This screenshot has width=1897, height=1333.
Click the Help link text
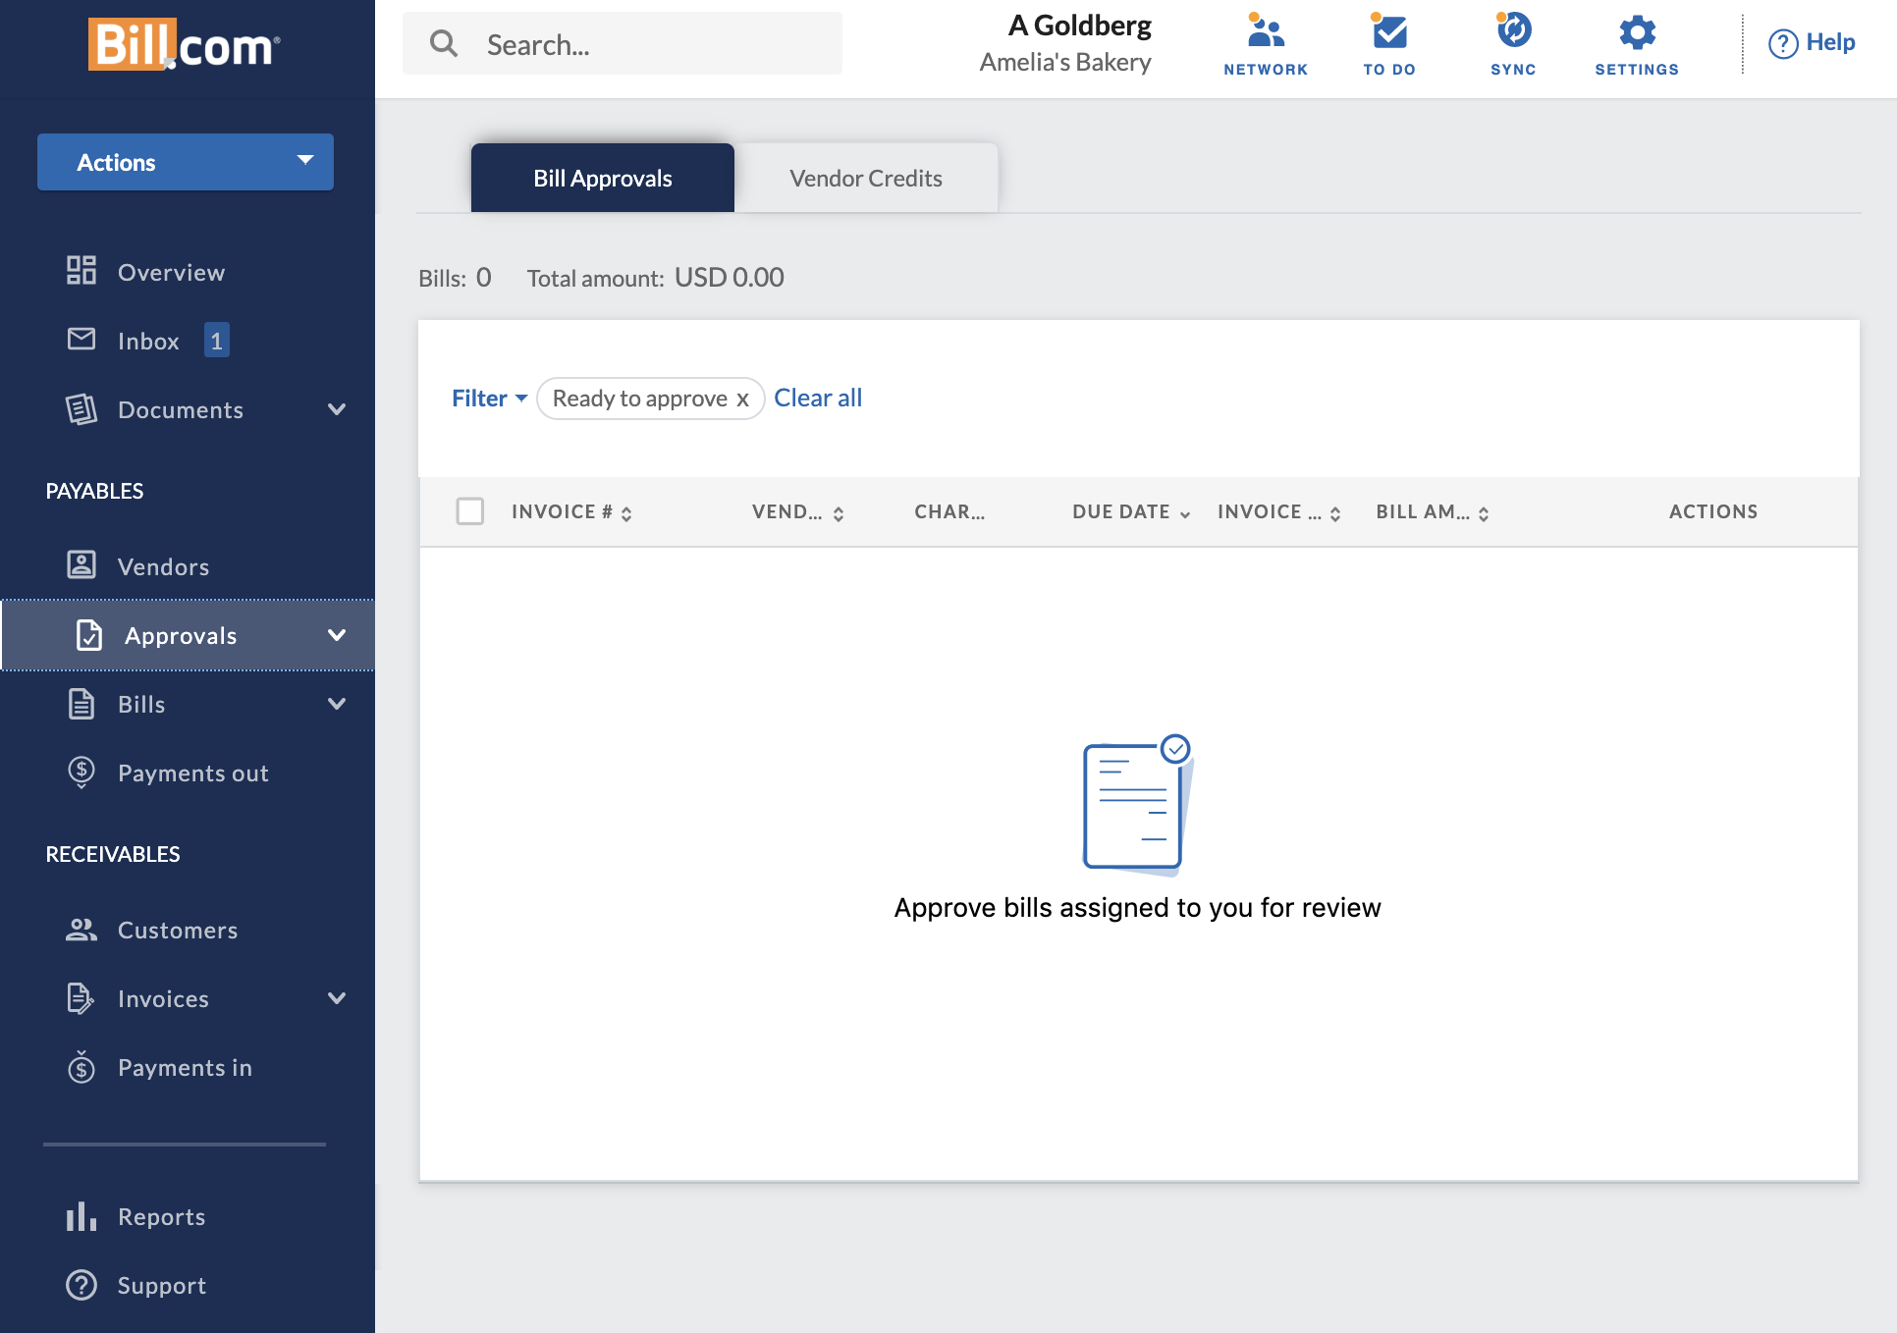click(x=1830, y=42)
